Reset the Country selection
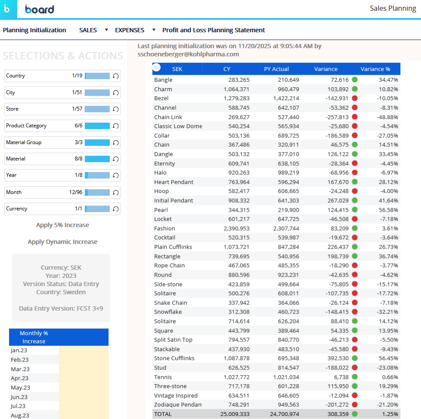Screen dimensions: 421x419 tap(116, 76)
